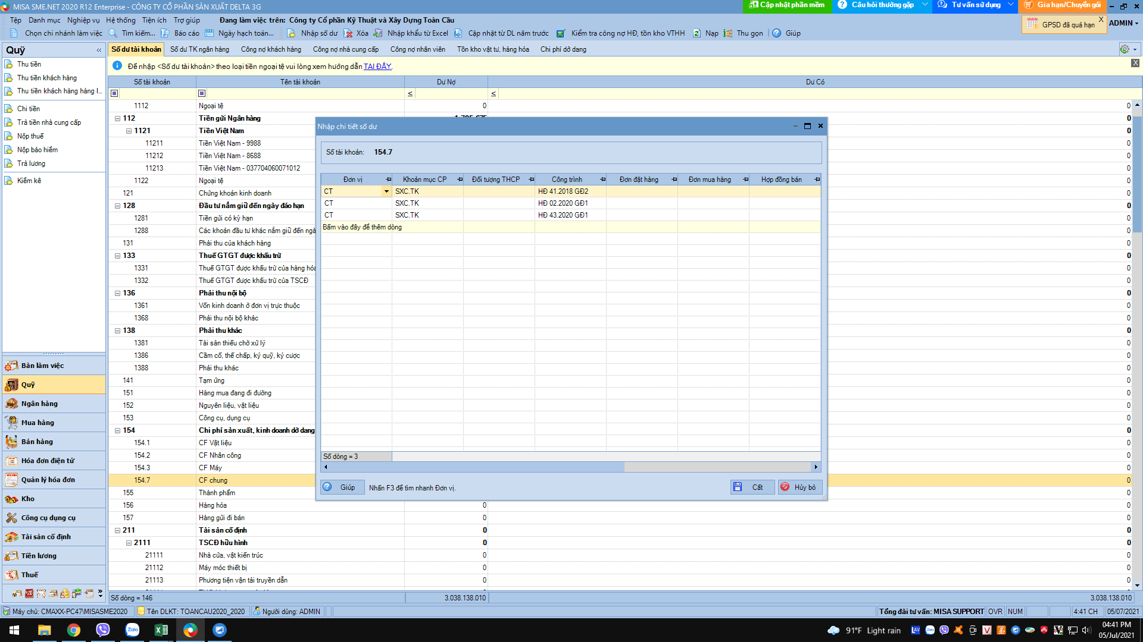This screenshot has height=642, width=1143.
Task: Collapse account 112 Tiền gửi Ngân hàng
Action: (x=117, y=118)
